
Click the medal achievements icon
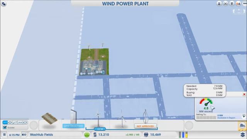pyautogui.click(x=219, y=3)
